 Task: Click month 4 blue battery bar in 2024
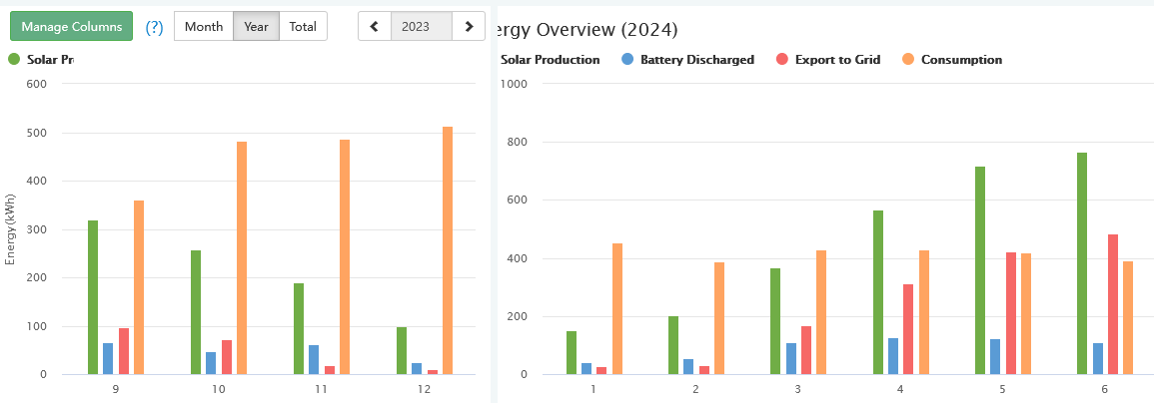(x=893, y=356)
